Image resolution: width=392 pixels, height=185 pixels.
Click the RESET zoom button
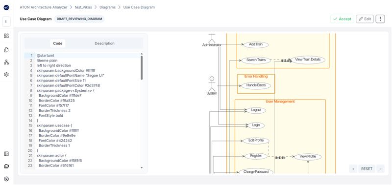coord(367,168)
